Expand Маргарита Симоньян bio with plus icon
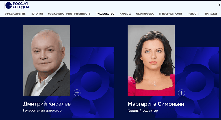The image size is (221, 120). click(181, 93)
